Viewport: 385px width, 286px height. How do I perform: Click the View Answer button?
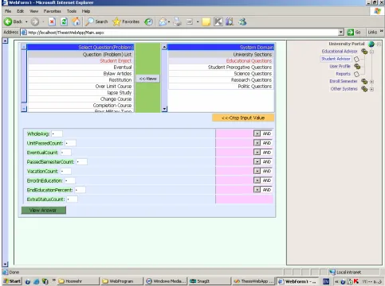point(44,211)
